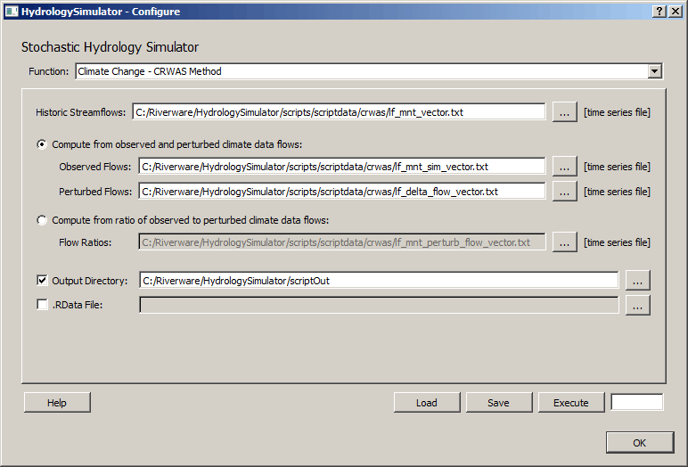
Task: Click the Observed Flows label
Action: [x=95, y=167]
